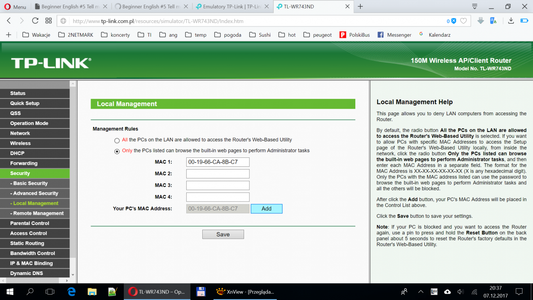Viewport: 533px width, 300px height.
Task: Open the peugeot bookmarks folder
Action: [x=317, y=35]
